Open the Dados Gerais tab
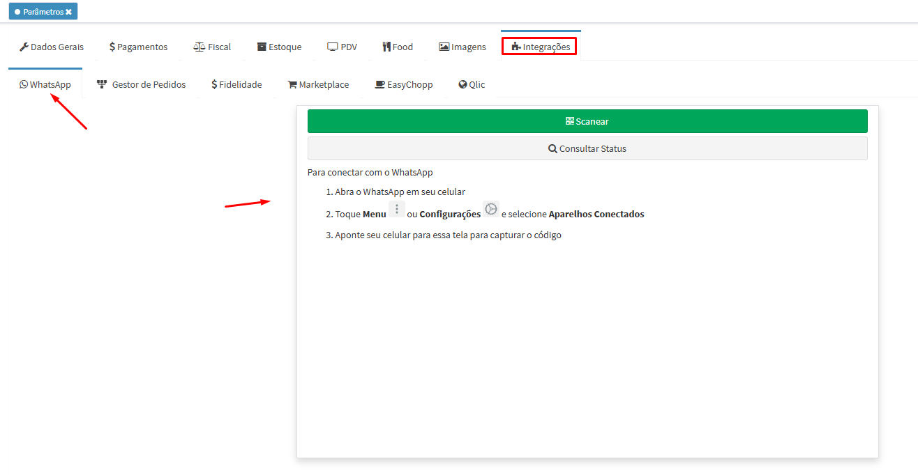 pos(52,47)
